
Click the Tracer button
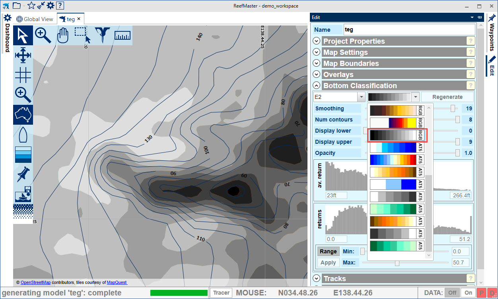click(x=221, y=293)
